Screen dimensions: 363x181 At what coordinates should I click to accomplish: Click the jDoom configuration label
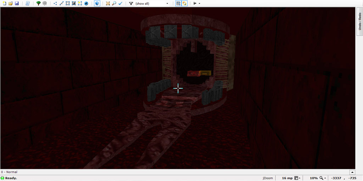(x=268, y=178)
